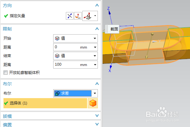Click the reverse direction icon

point(70,16)
